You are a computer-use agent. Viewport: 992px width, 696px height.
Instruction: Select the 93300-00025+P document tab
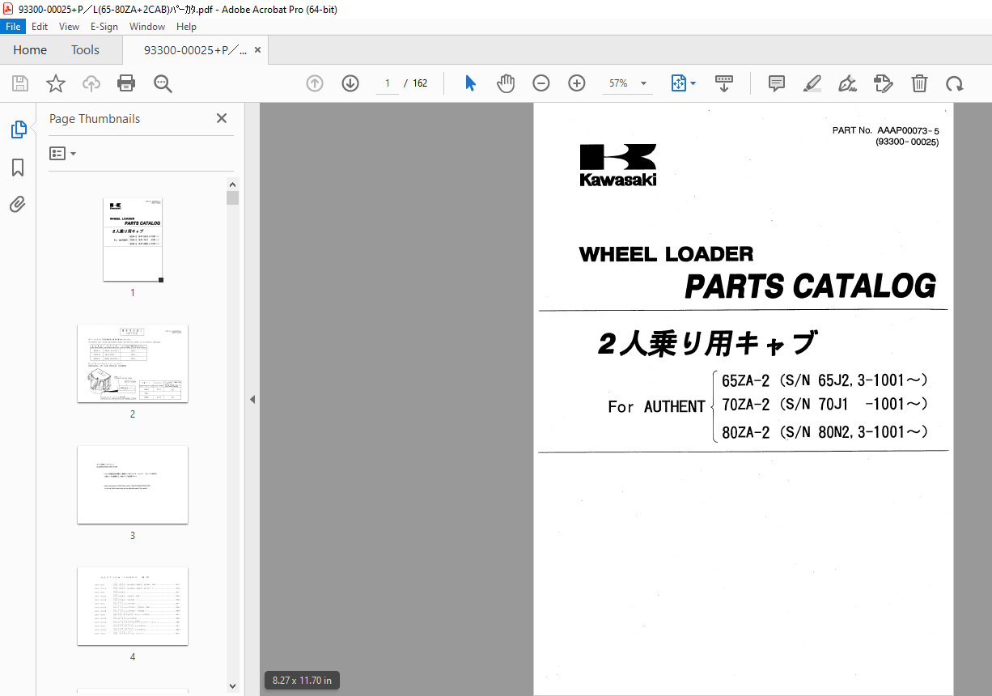point(194,50)
